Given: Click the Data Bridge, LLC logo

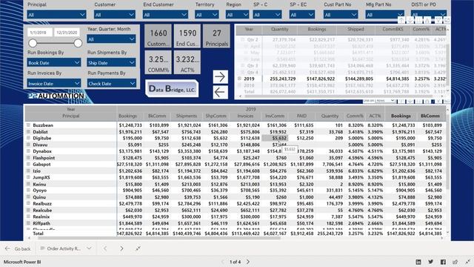Looking at the screenshot, I should pyautogui.click(x=172, y=89).
